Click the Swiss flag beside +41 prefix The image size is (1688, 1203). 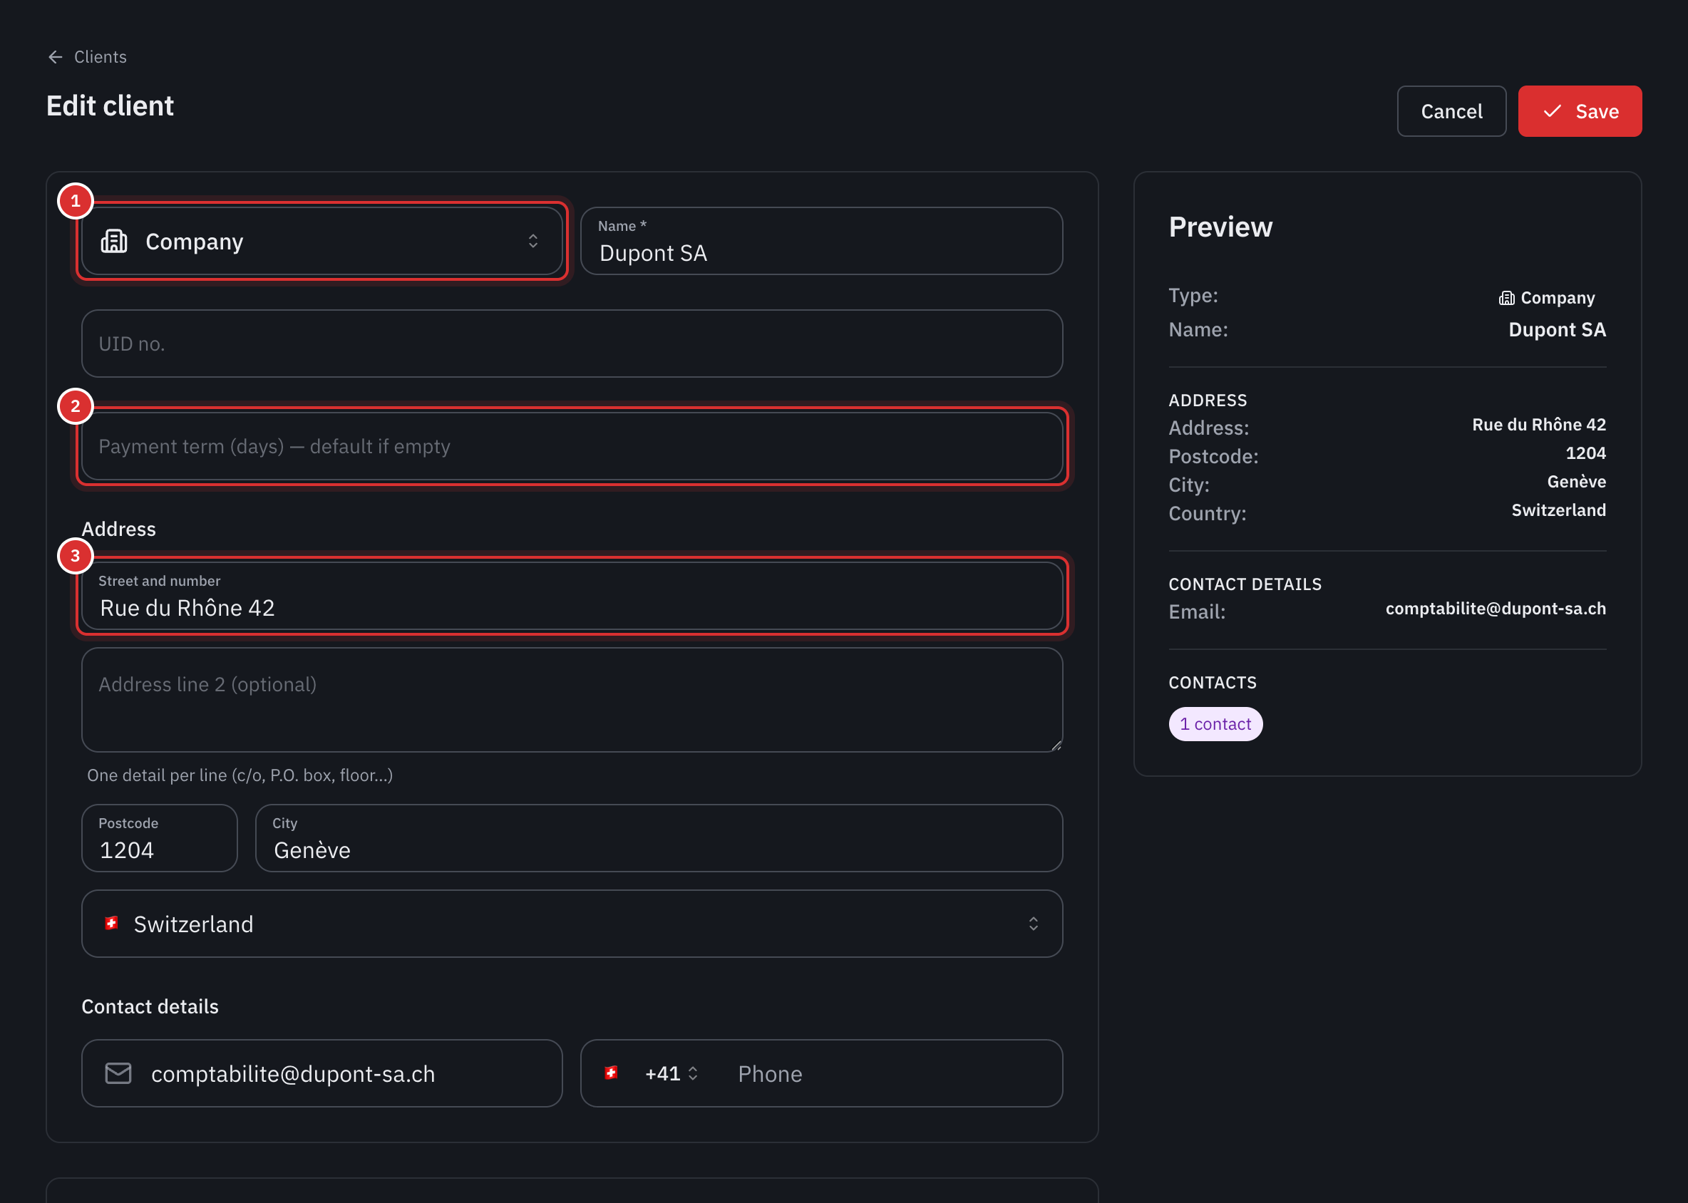(x=612, y=1073)
